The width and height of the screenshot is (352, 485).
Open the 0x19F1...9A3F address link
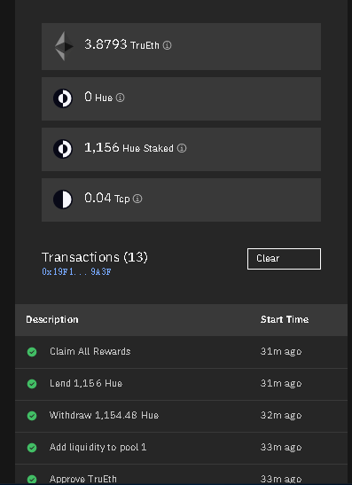pyautogui.click(x=76, y=272)
